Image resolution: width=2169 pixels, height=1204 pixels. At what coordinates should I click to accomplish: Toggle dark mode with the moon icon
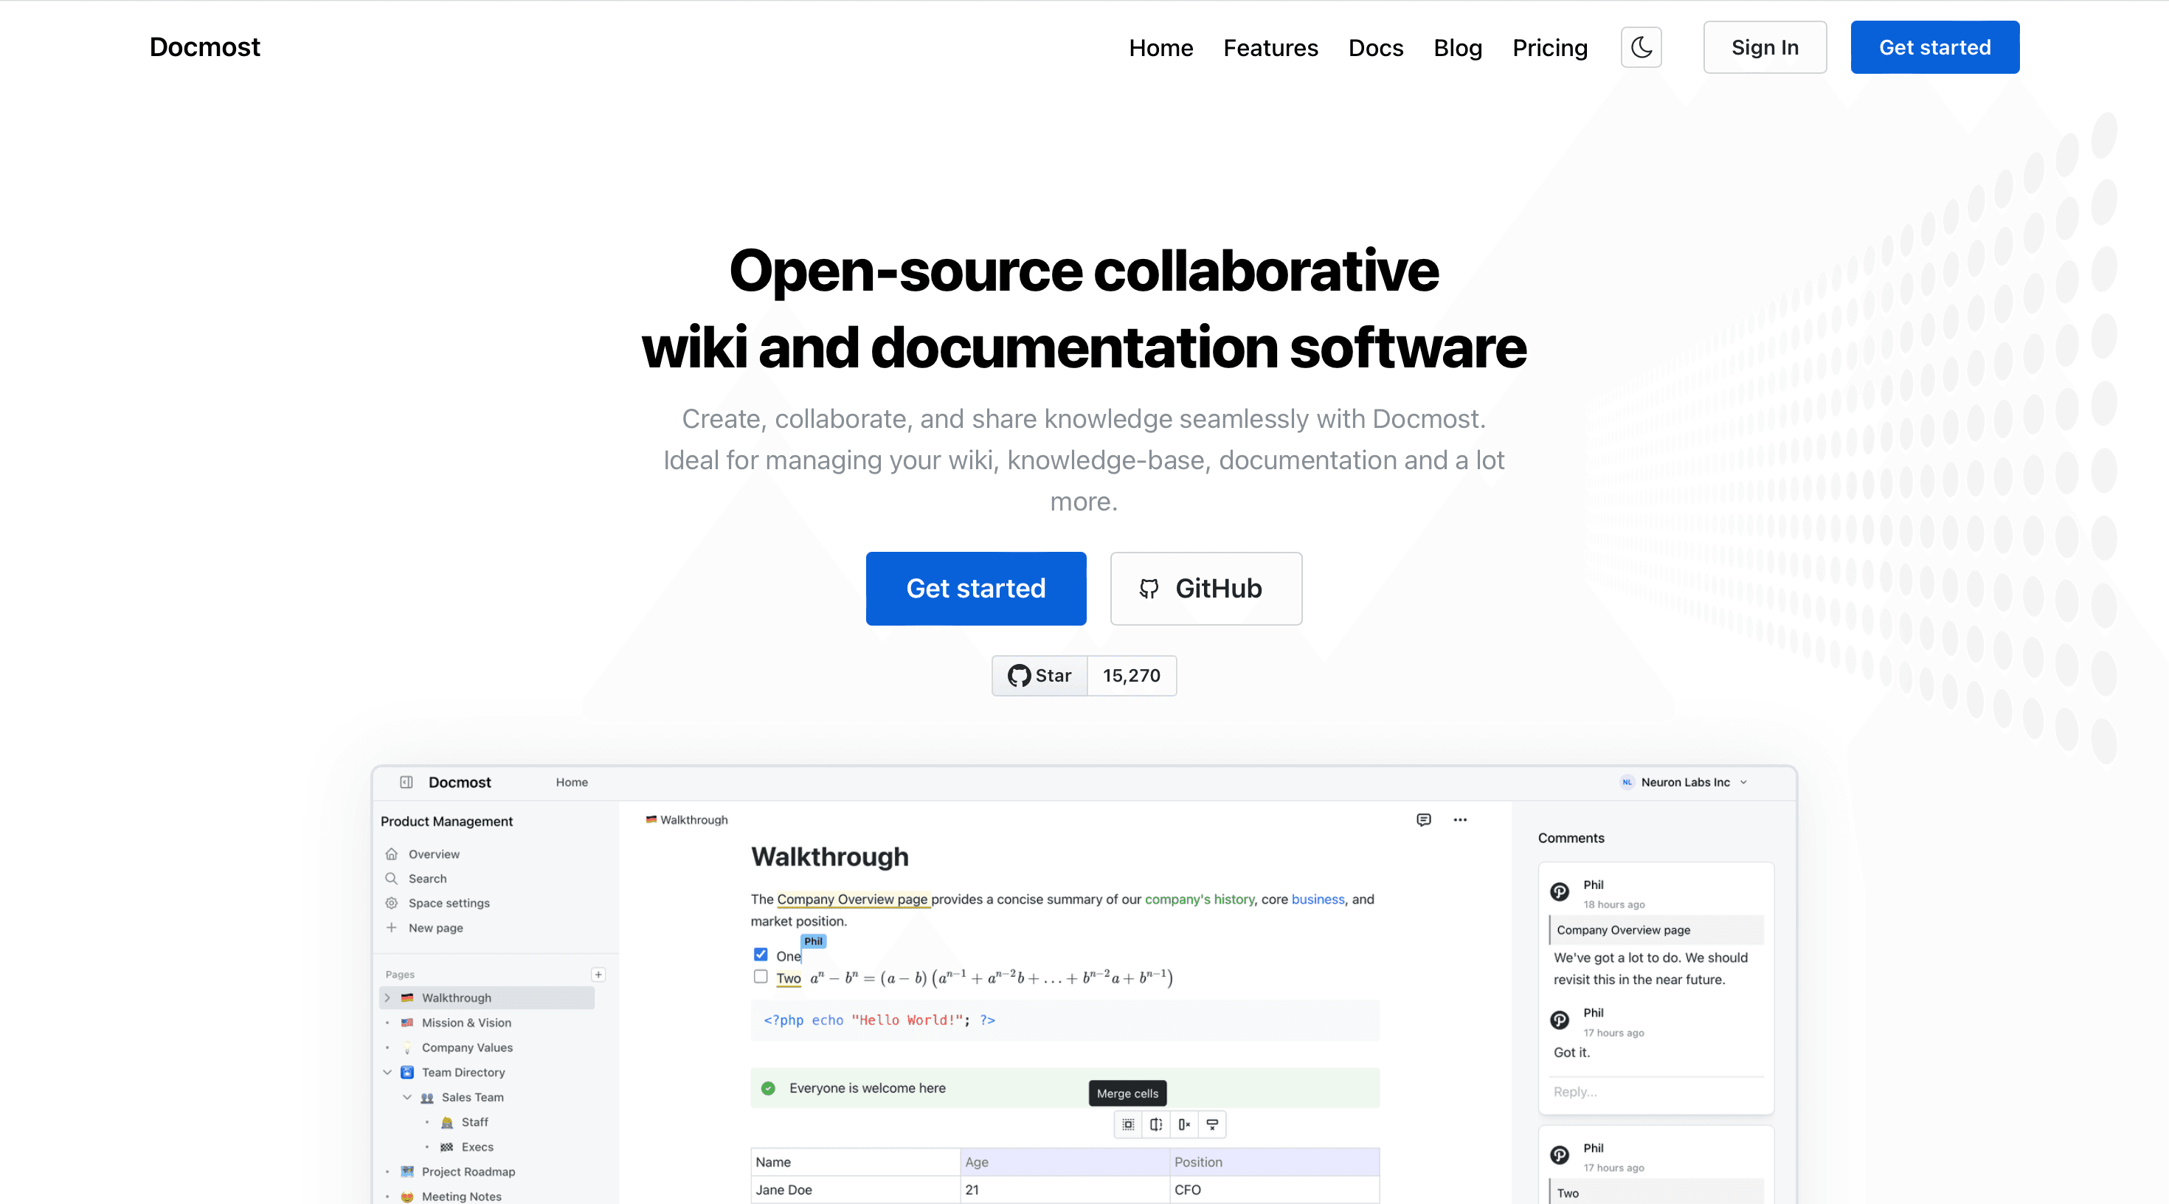click(1640, 47)
